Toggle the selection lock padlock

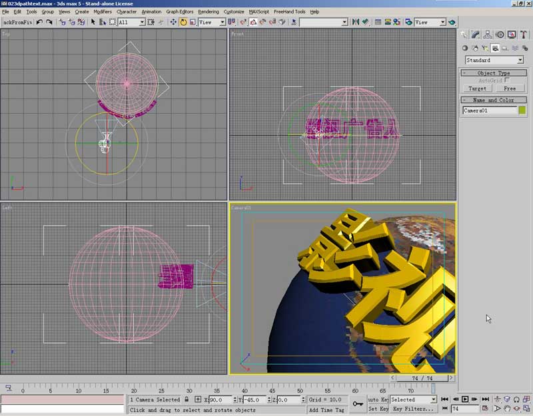click(x=187, y=399)
